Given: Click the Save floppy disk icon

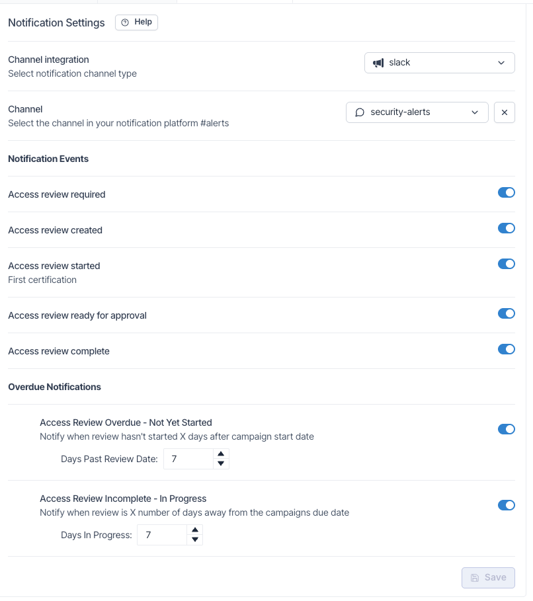Looking at the screenshot, I should 475,578.
